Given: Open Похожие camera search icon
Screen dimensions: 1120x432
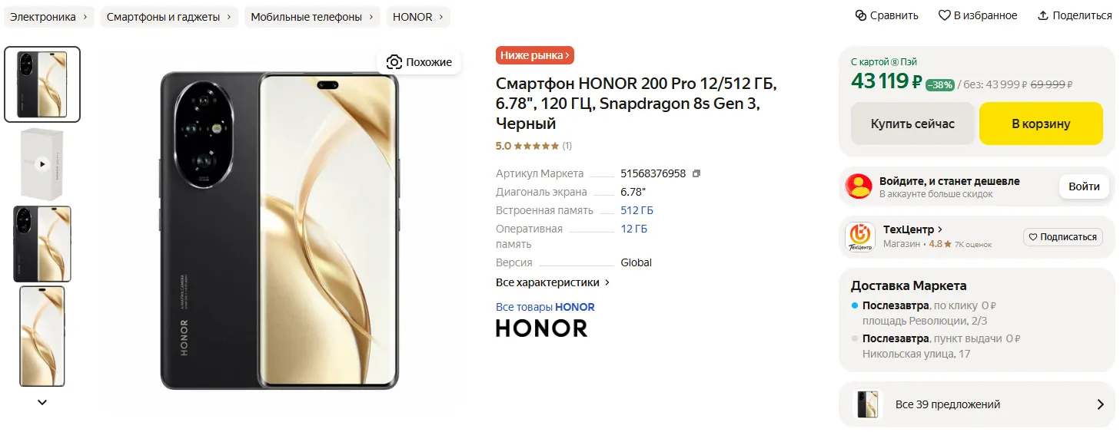Looking at the screenshot, I should (x=394, y=62).
